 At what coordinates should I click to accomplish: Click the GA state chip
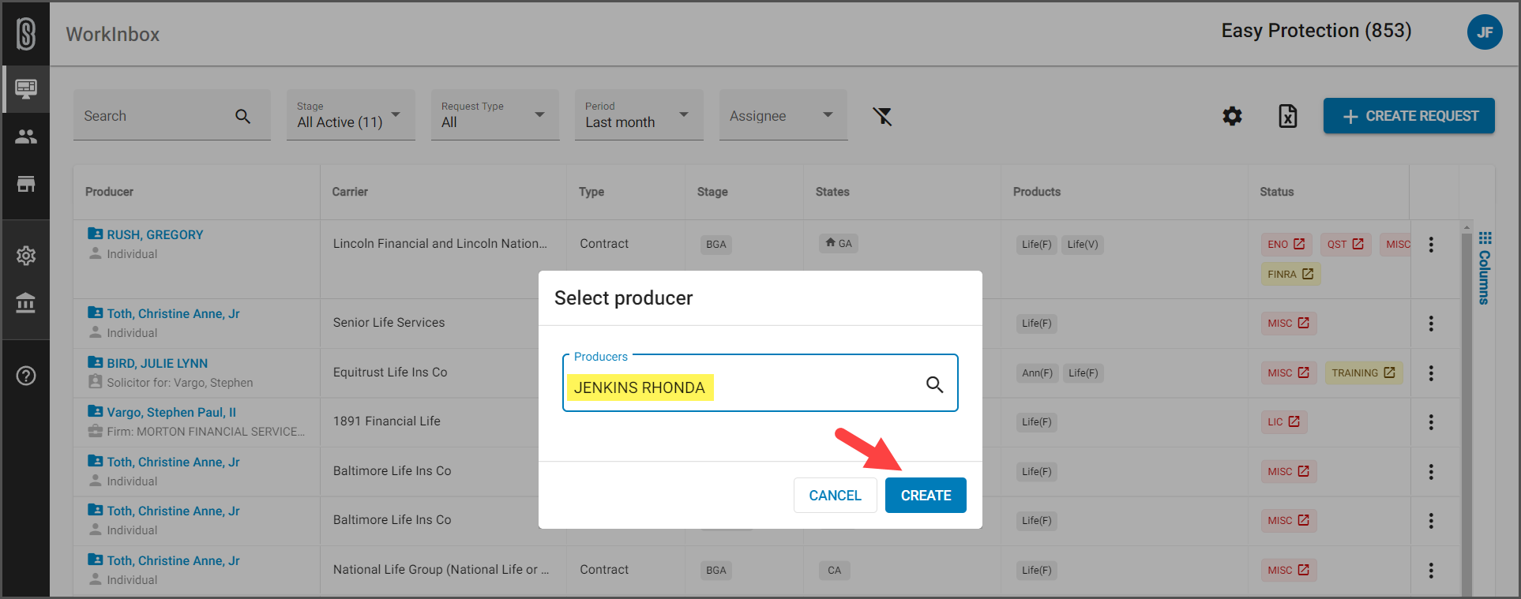point(839,243)
